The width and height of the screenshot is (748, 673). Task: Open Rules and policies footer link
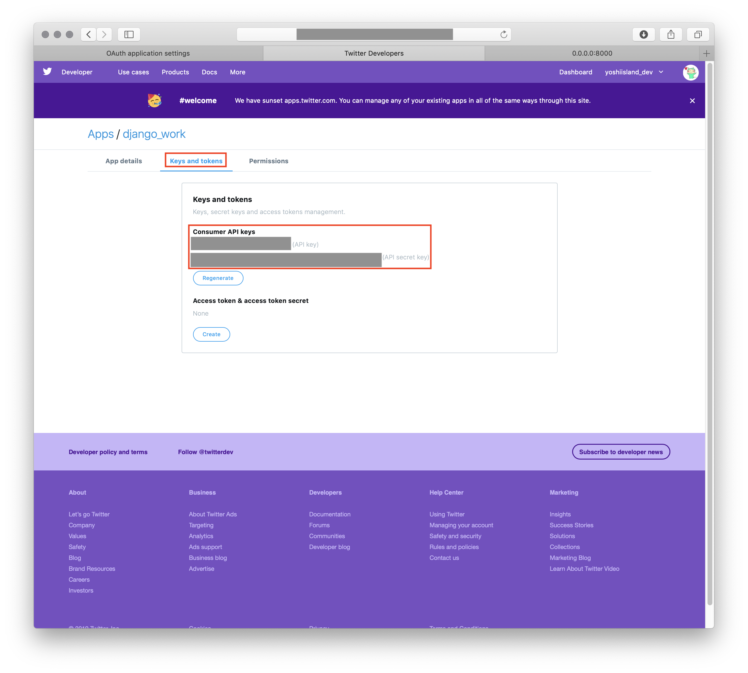click(x=454, y=547)
